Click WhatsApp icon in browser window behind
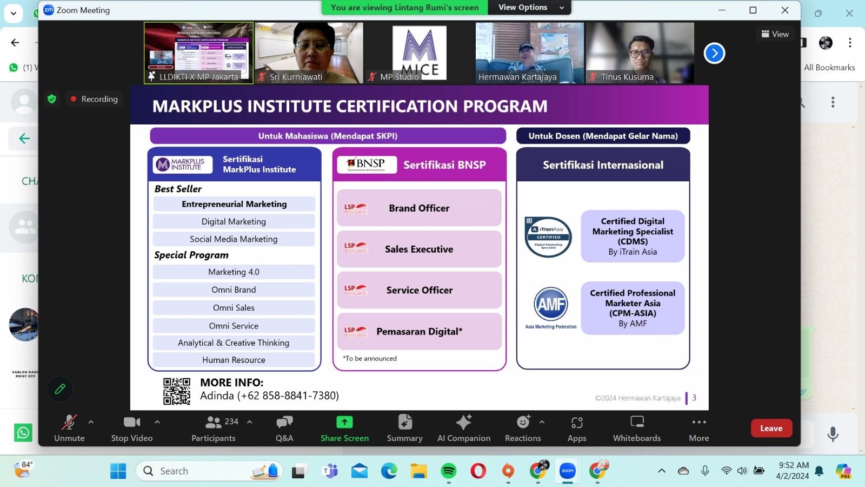 tap(23, 433)
